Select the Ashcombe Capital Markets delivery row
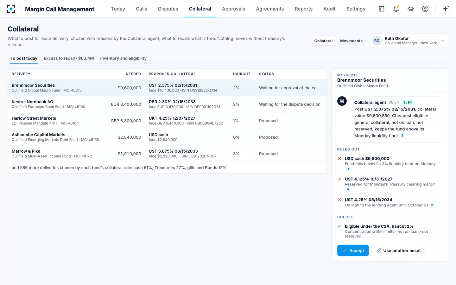Screen dimensions: 456x285 click(167, 137)
